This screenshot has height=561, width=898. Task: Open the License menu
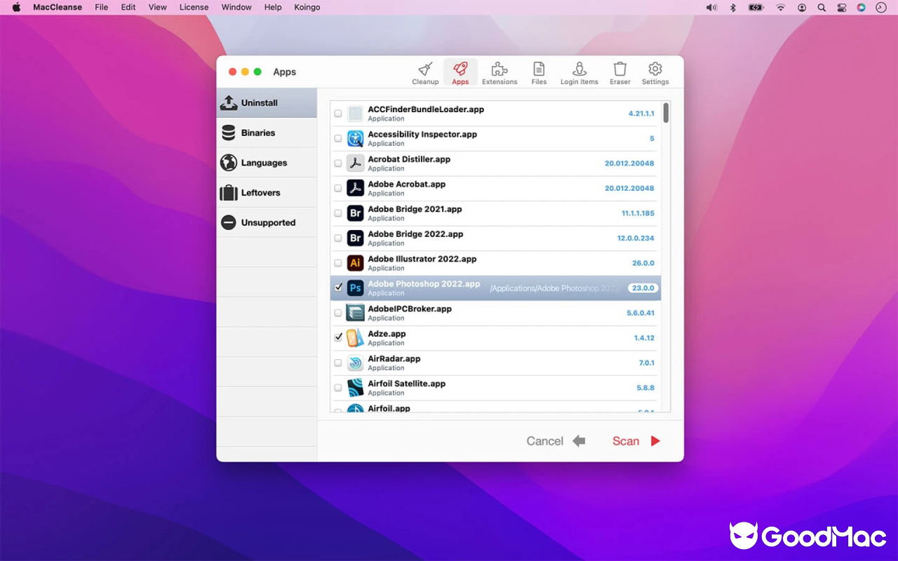[194, 7]
